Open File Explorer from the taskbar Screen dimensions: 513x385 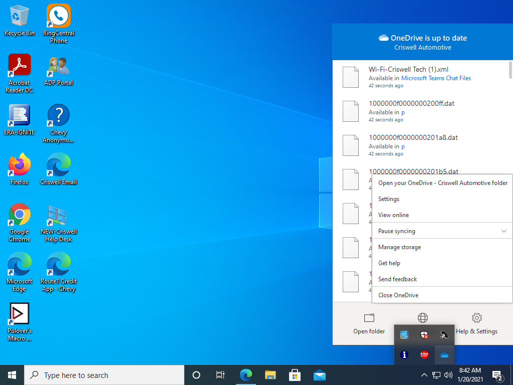pos(270,375)
